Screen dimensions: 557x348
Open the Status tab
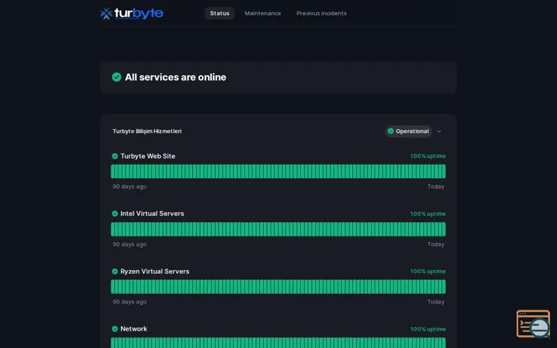(219, 13)
